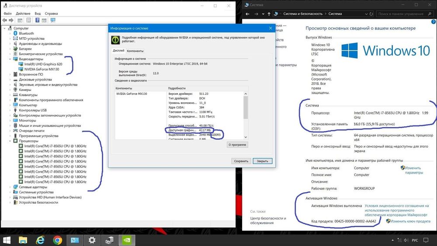Click the details list scroll down arrow
Image resolution: width=437 pixels, height=246 pixels.
pyautogui.click(x=246, y=137)
